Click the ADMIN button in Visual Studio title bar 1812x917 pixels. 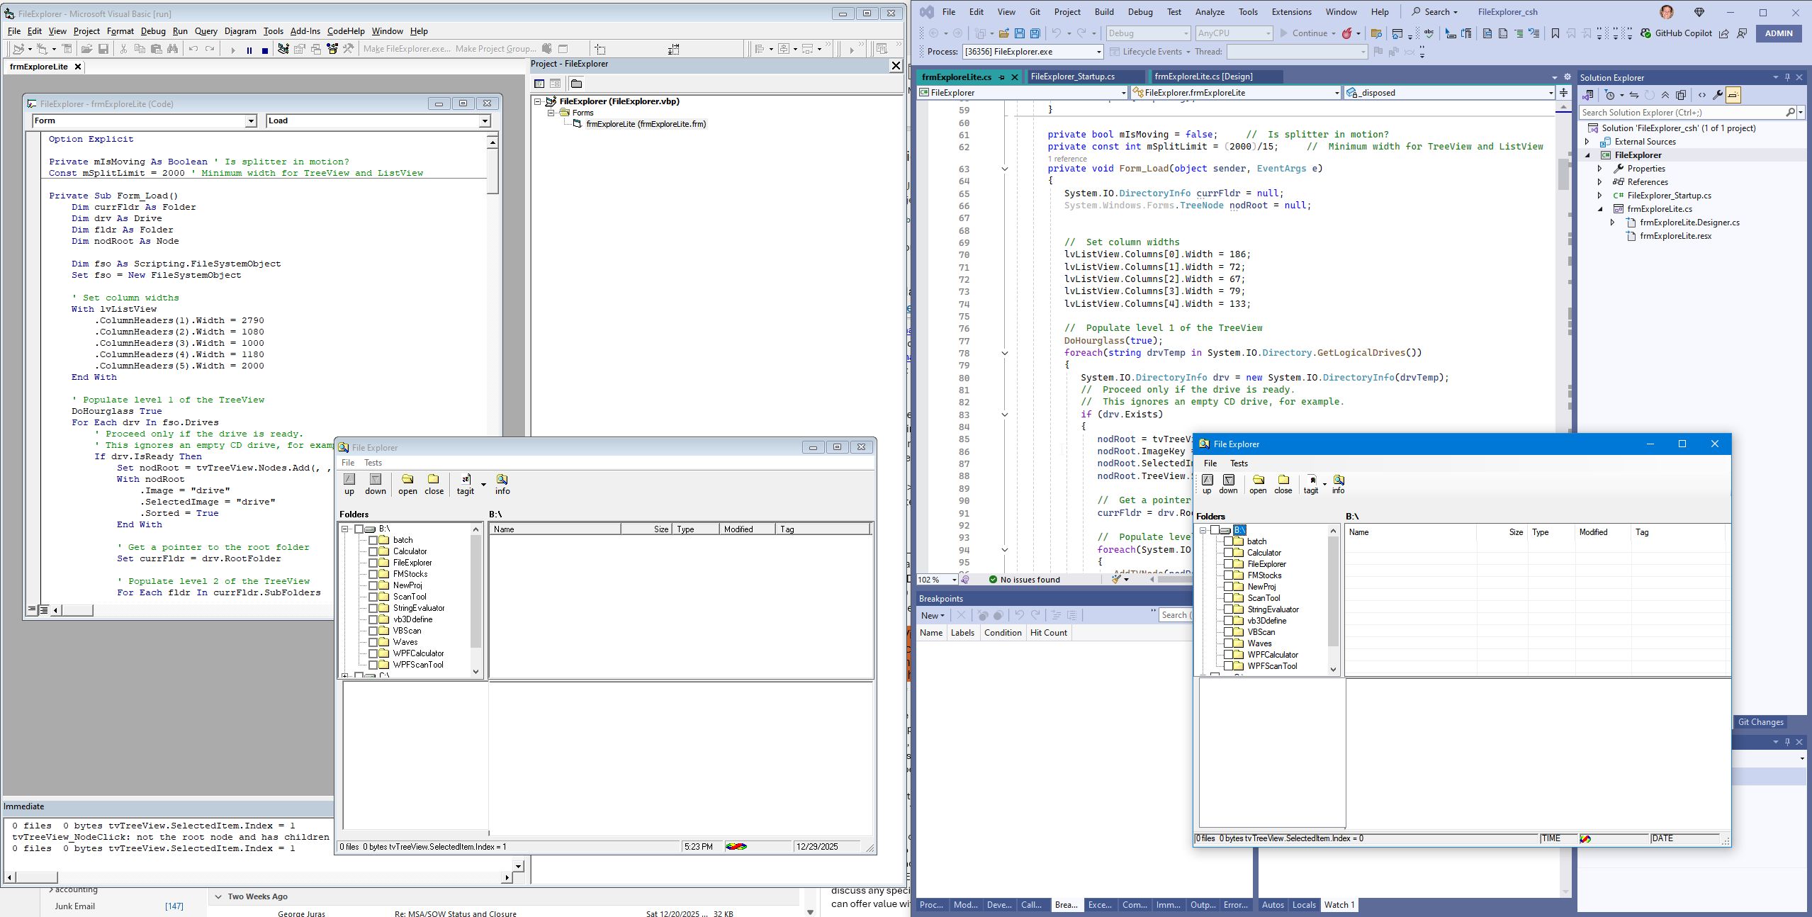pos(1779,33)
